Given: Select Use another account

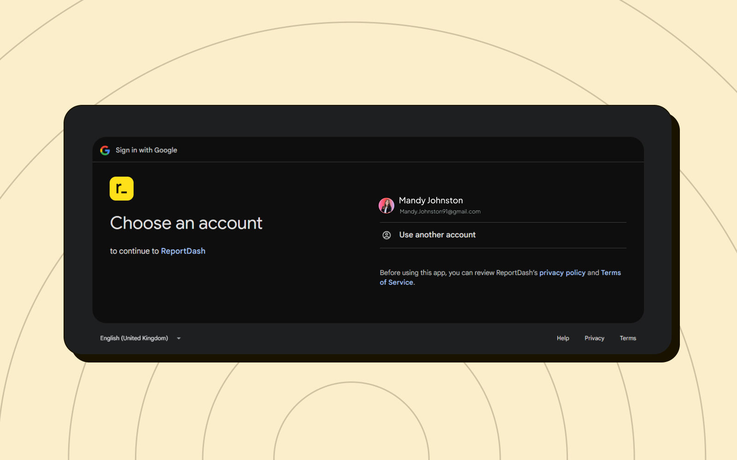Looking at the screenshot, I should (503, 235).
